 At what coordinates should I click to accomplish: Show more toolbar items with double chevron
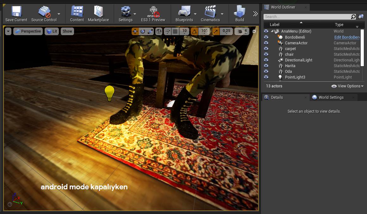click(255, 14)
